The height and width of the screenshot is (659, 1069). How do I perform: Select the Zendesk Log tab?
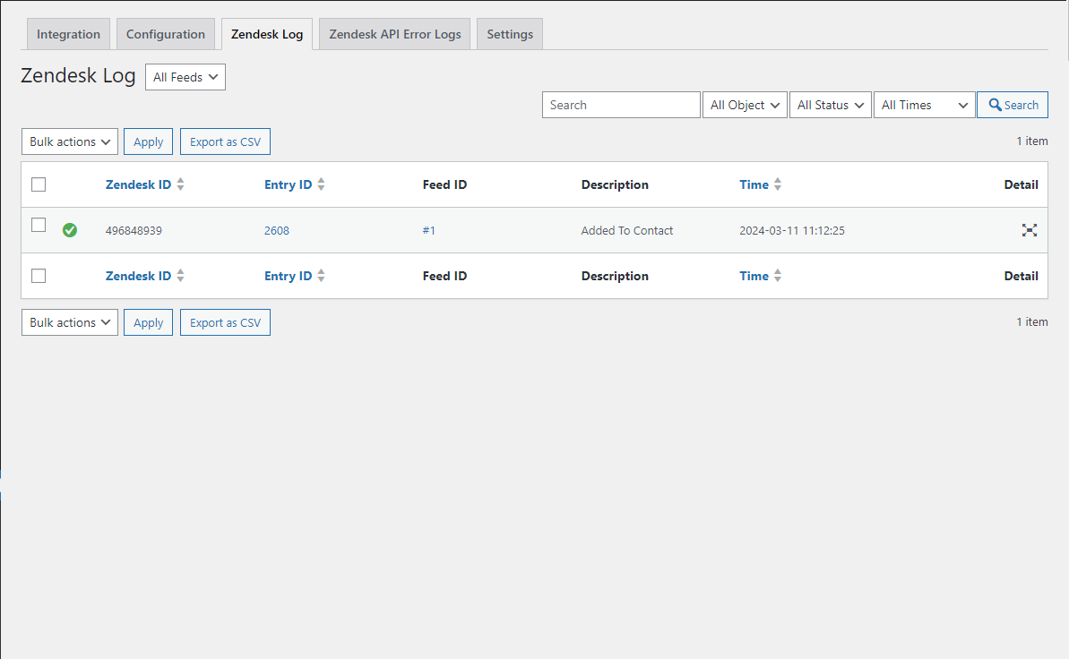point(267,34)
